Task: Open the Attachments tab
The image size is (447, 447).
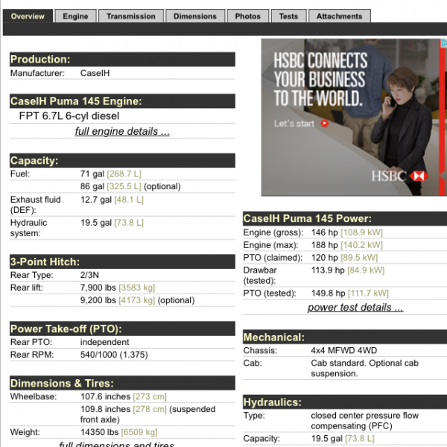Action: [x=340, y=16]
